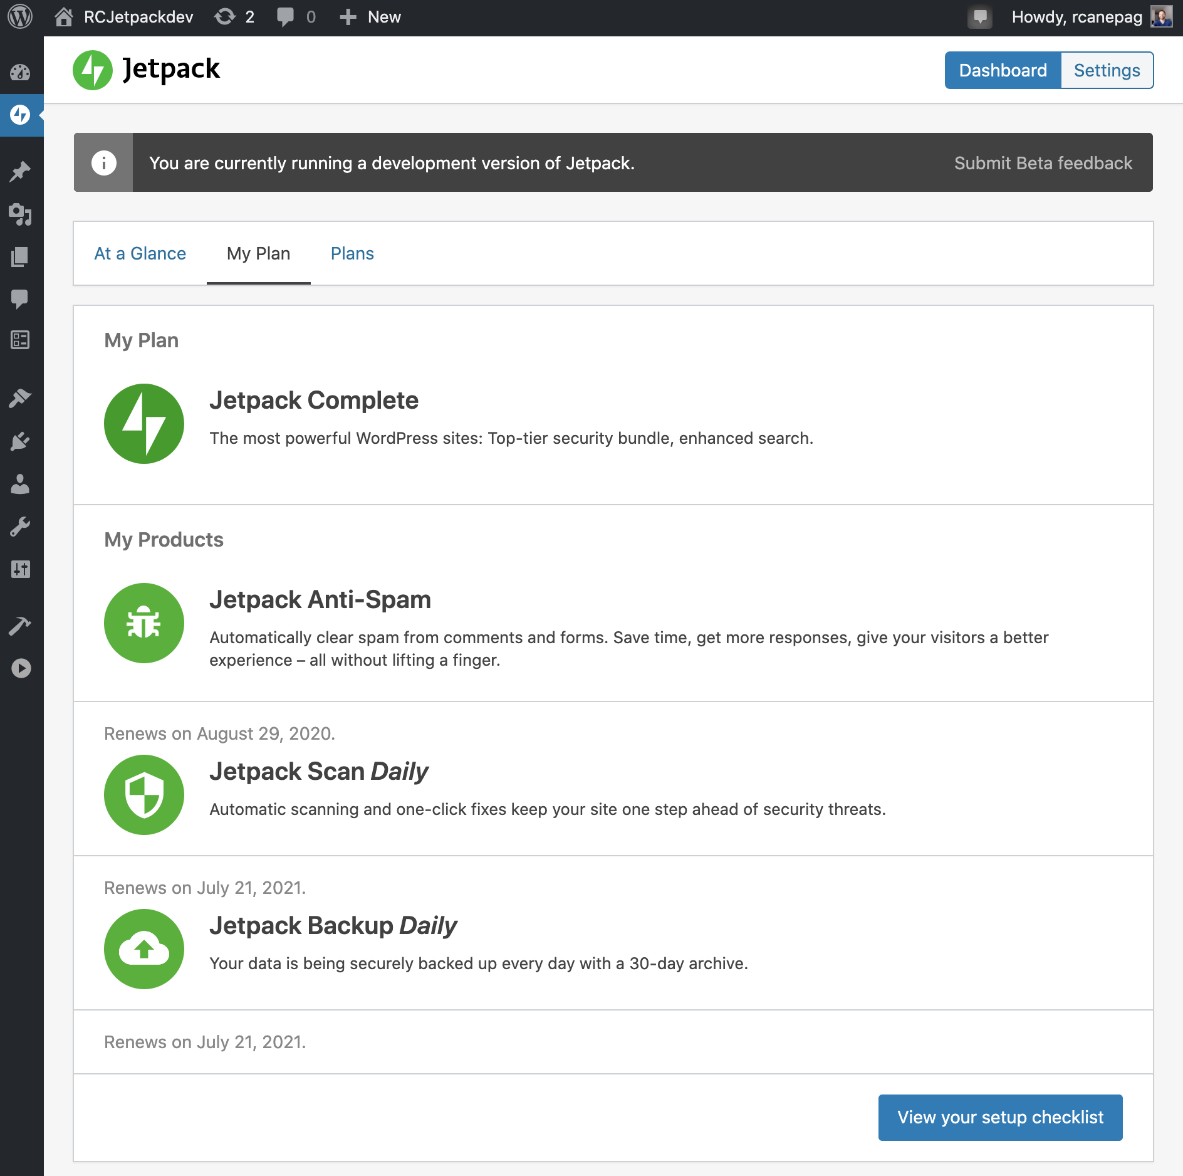The image size is (1183, 1176).
Task: Open the Jetpack sidebar menu icon
Action: coord(21,115)
